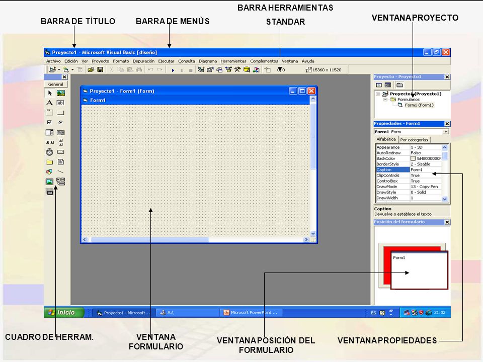Select the Data control tool
Screen dimensions: 483x362
point(61,182)
